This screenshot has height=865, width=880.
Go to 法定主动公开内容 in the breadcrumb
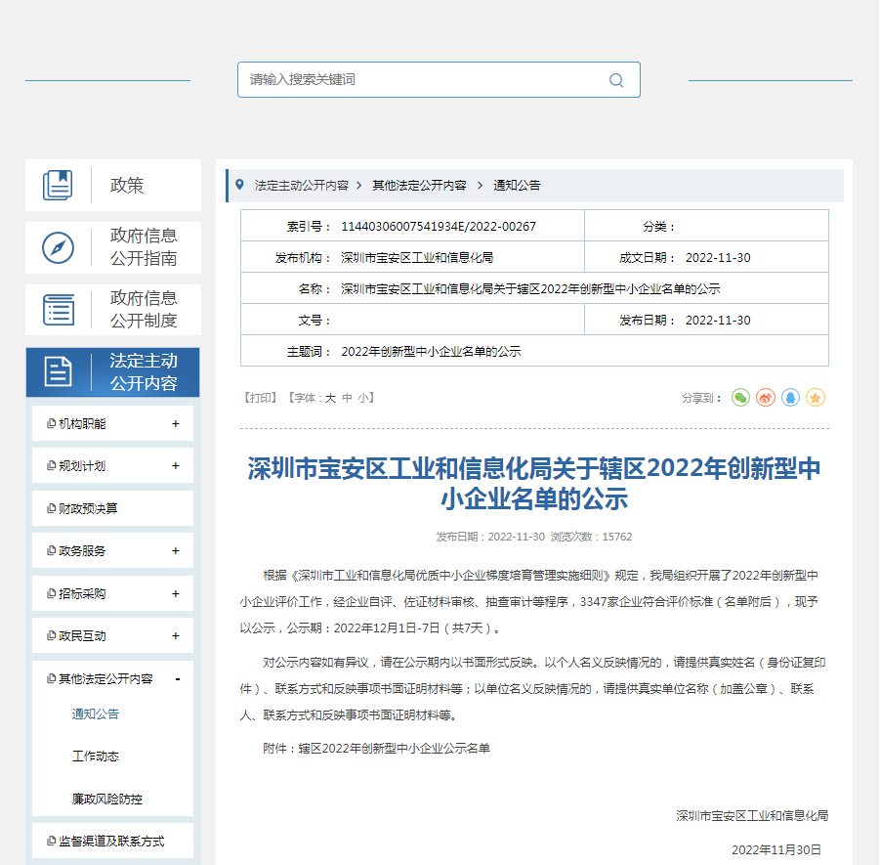tap(301, 186)
